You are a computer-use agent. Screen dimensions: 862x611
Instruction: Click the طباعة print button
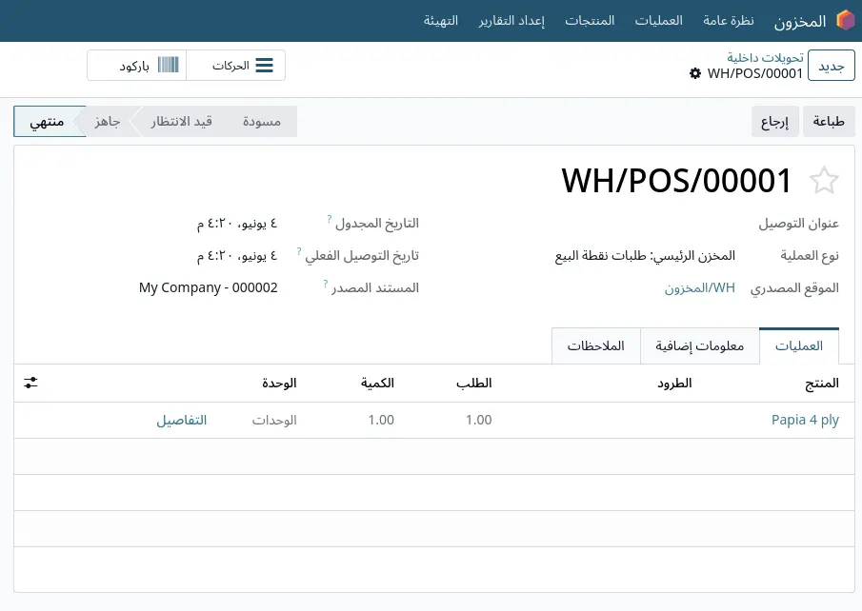pyautogui.click(x=829, y=122)
